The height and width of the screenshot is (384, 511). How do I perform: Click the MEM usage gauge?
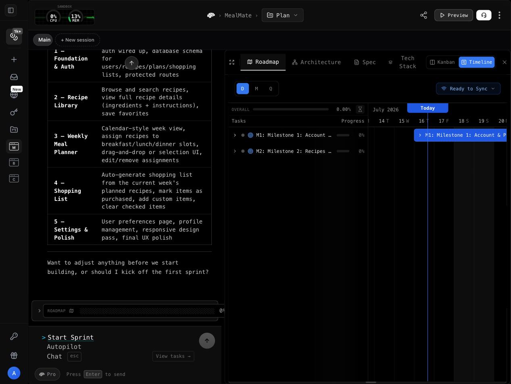tap(75, 17)
